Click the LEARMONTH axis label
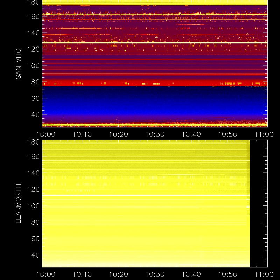 click(18, 204)
